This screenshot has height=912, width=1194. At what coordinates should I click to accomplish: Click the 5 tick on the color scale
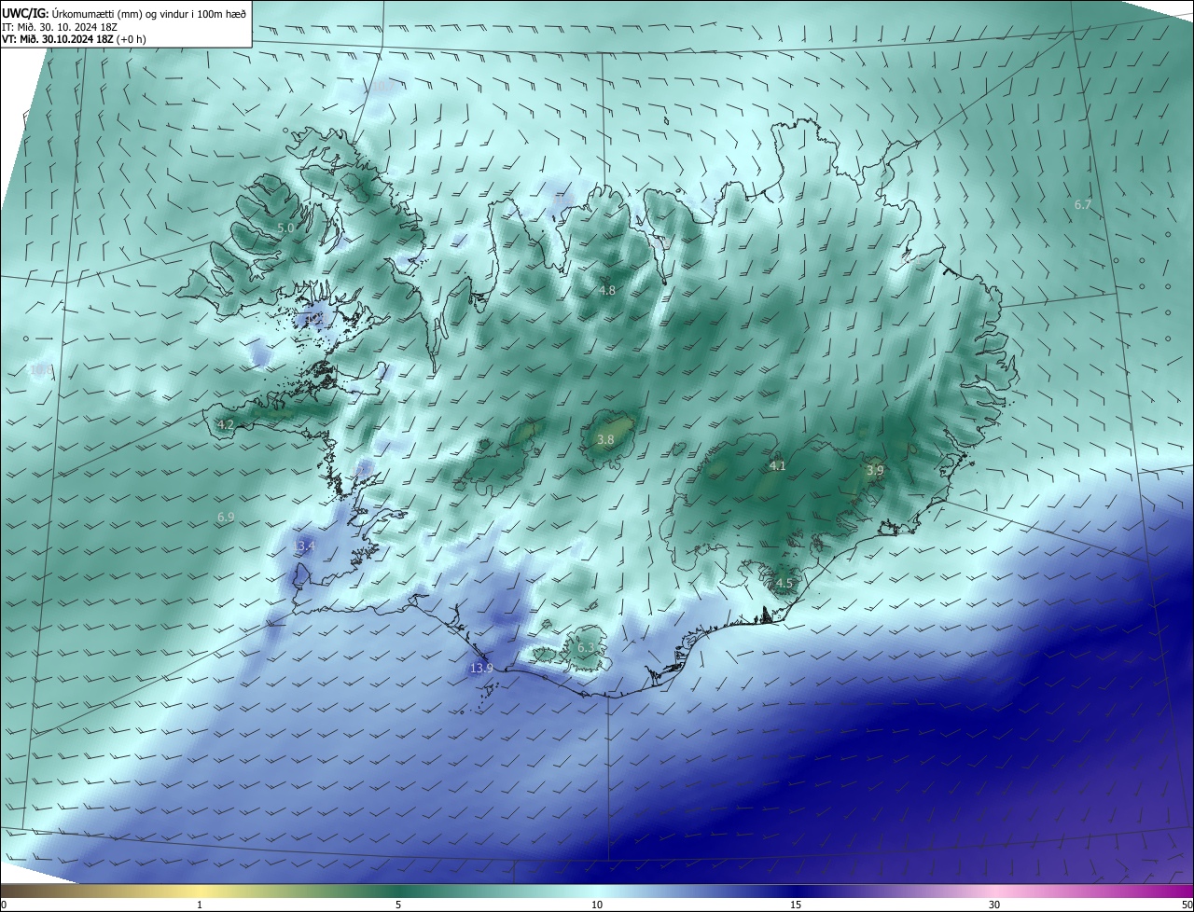(x=398, y=905)
